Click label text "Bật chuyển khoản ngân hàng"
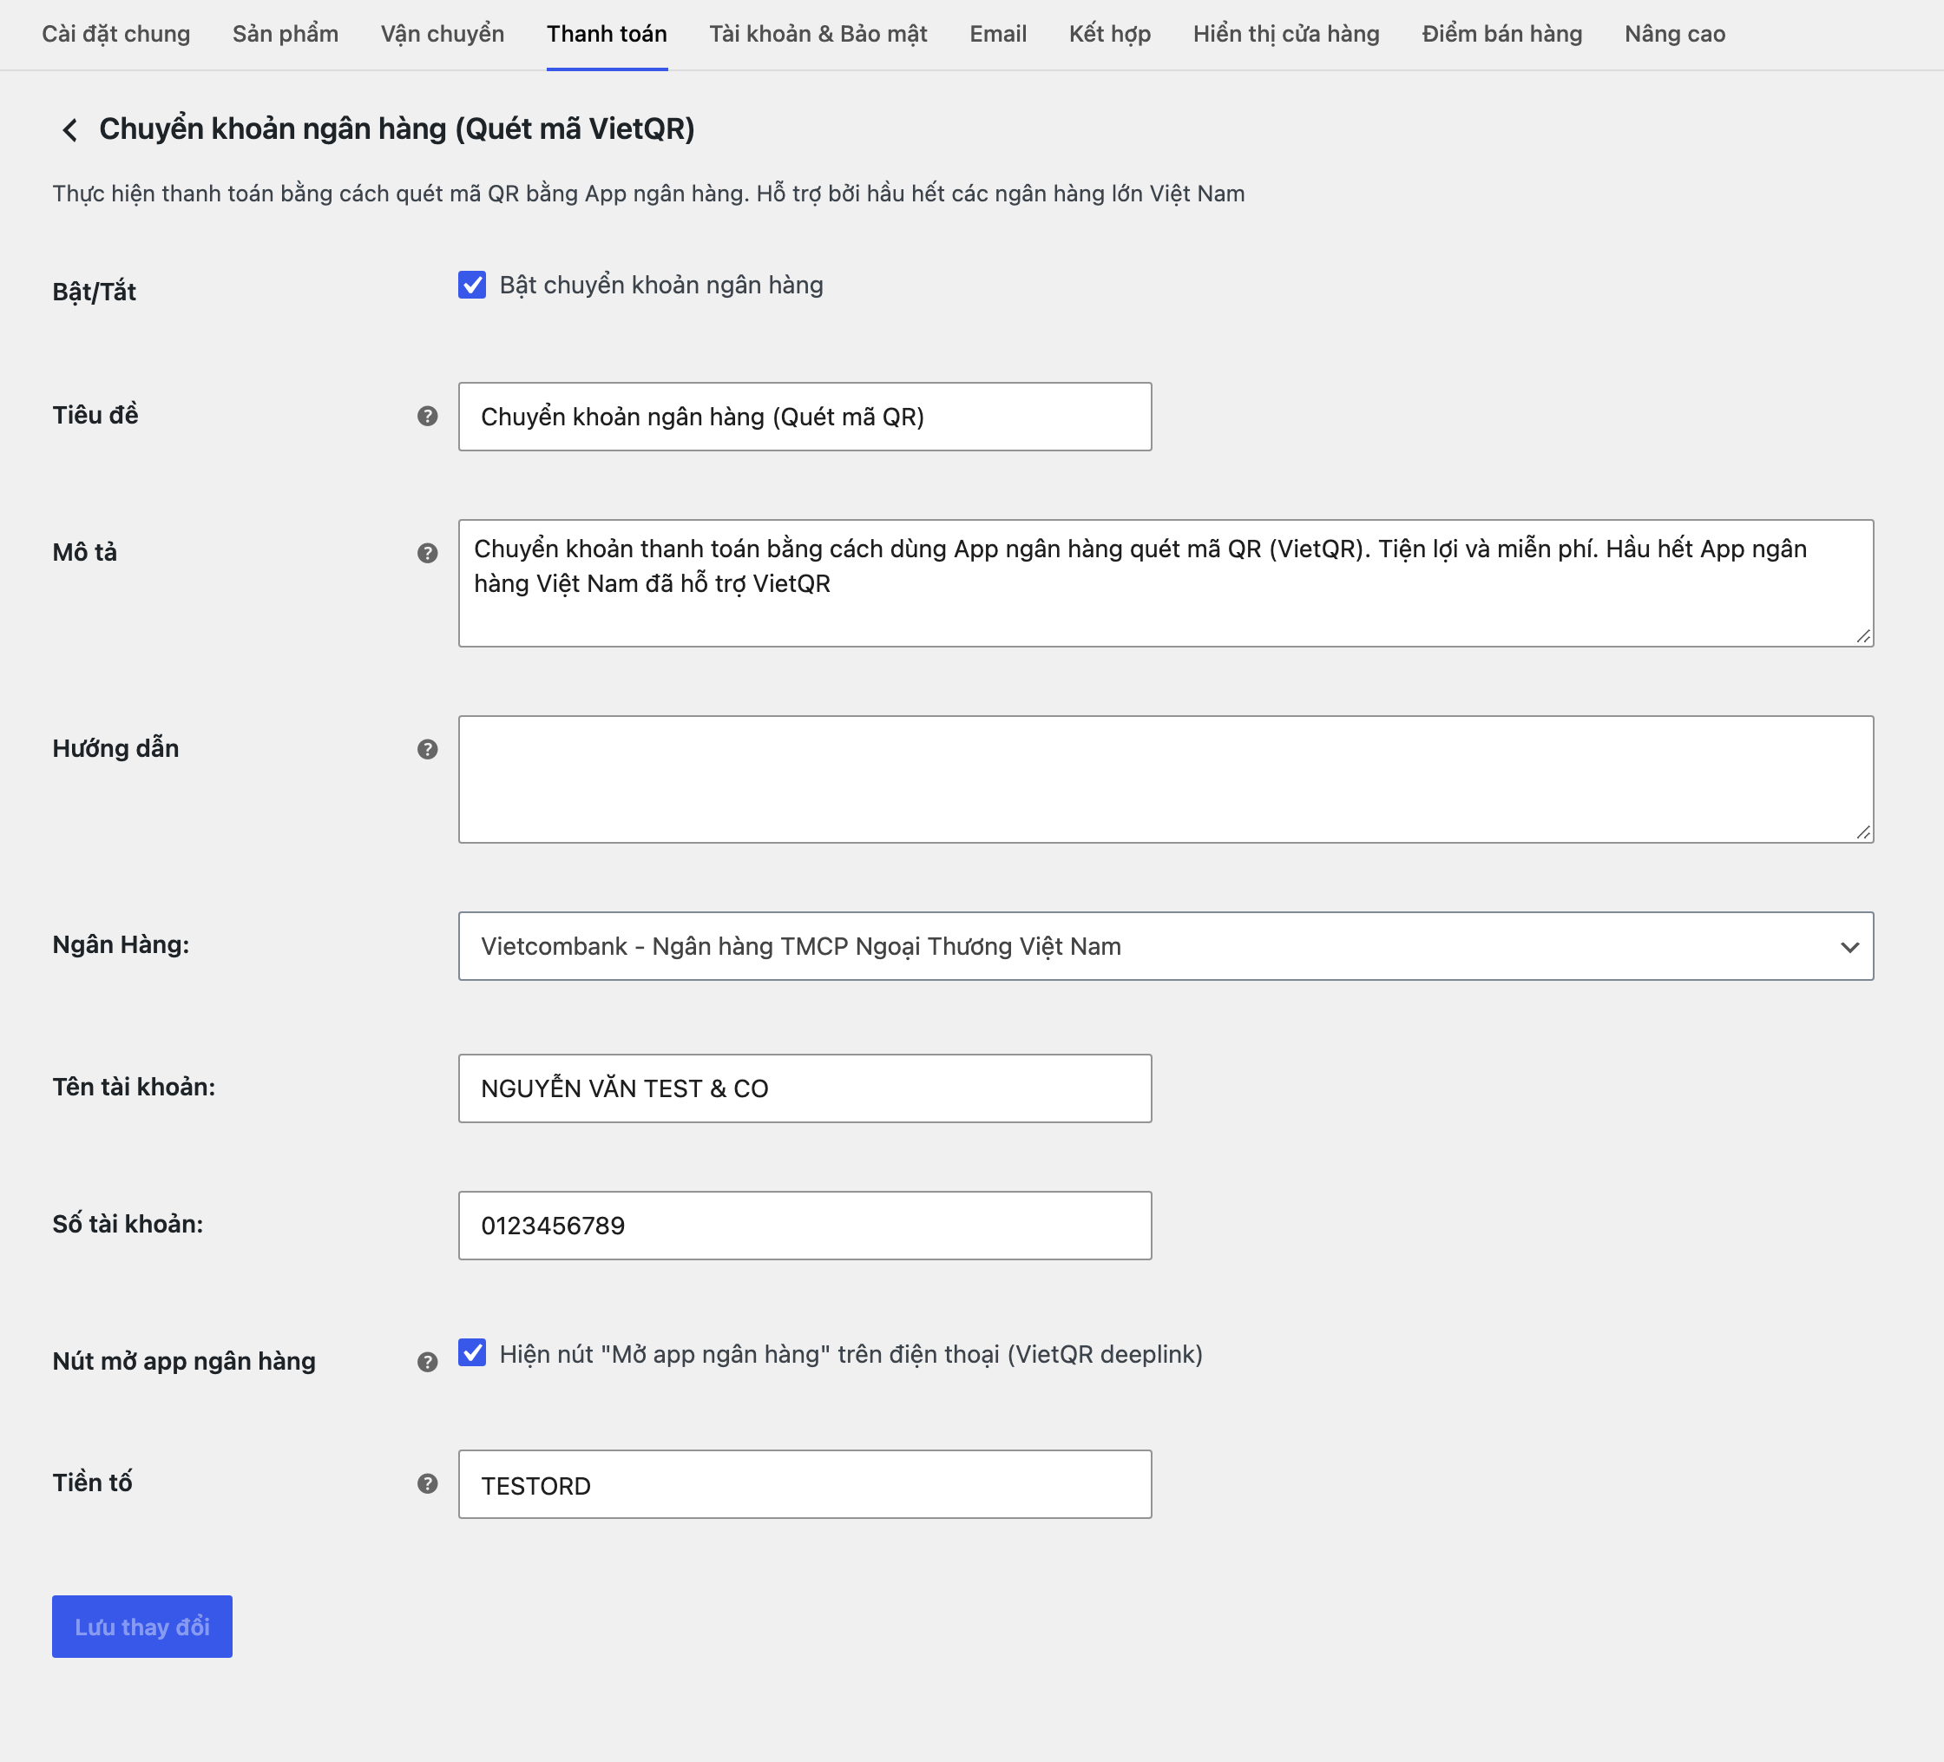1944x1762 pixels. (x=661, y=286)
